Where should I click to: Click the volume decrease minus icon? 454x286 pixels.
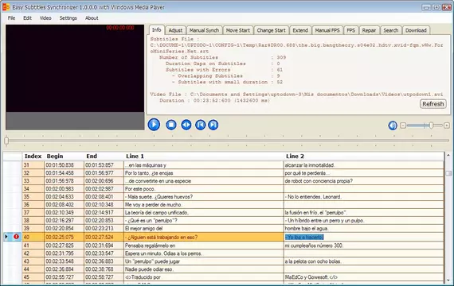(403, 126)
